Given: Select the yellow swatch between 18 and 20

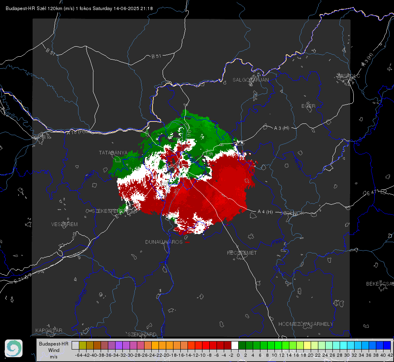Looking at the screenshot, I should [x=307, y=345].
